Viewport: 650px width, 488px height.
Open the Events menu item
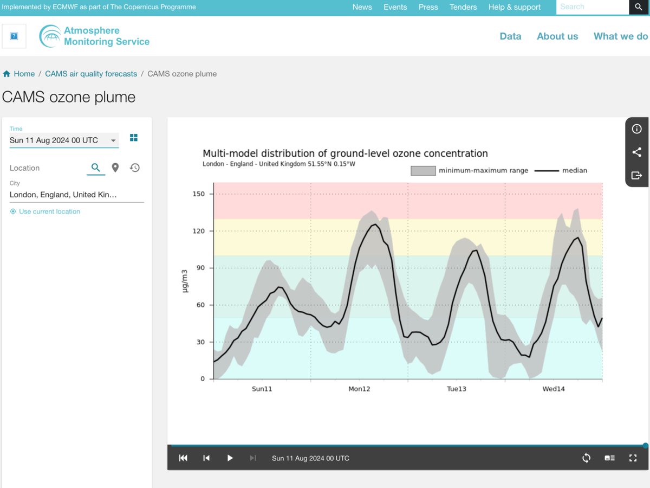395,7
